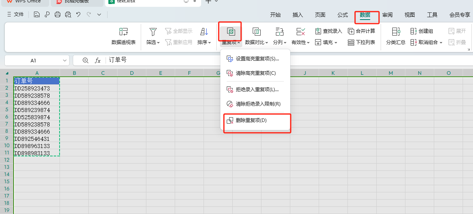Choose 设置高亮重复项(S) from the menu

coord(255,59)
